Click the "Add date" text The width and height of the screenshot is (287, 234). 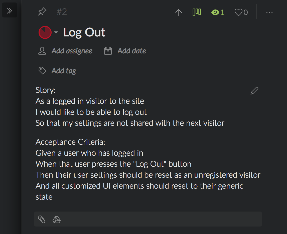tap(132, 51)
